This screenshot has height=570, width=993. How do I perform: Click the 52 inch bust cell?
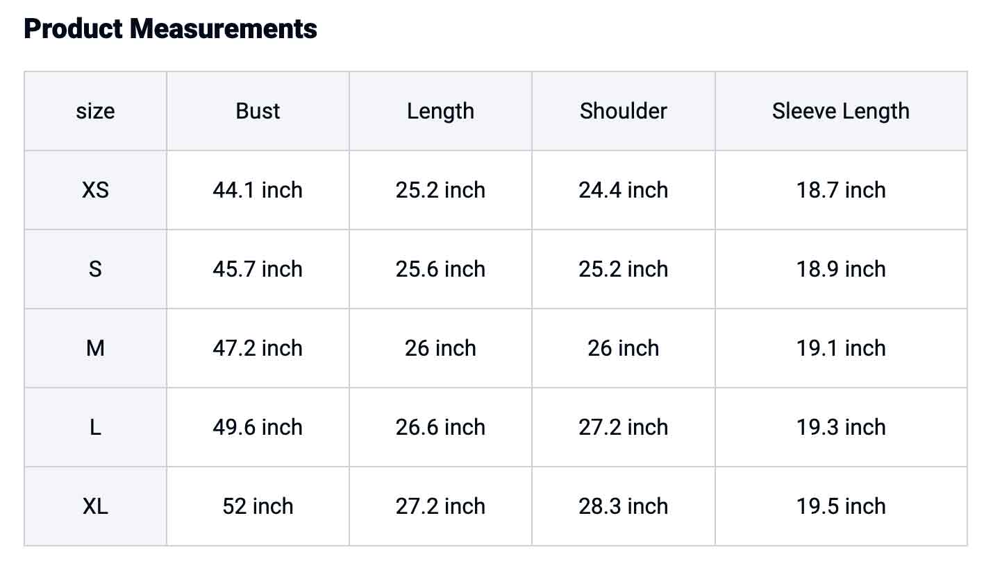258,506
